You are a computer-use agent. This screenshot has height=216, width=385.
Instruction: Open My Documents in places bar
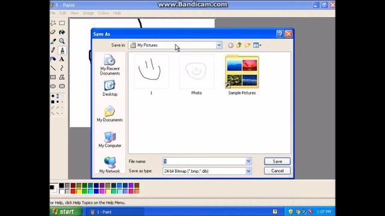point(109,114)
